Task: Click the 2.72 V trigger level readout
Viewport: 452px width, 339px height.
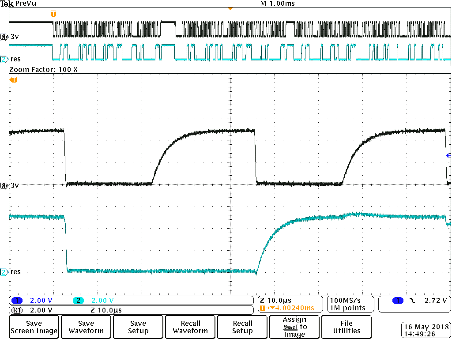Action: (x=436, y=301)
